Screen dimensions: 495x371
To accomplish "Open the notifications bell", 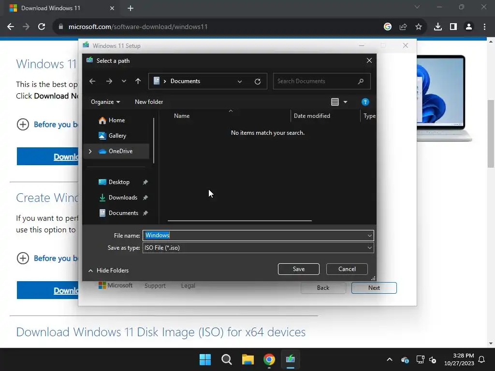I will pos(481,359).
